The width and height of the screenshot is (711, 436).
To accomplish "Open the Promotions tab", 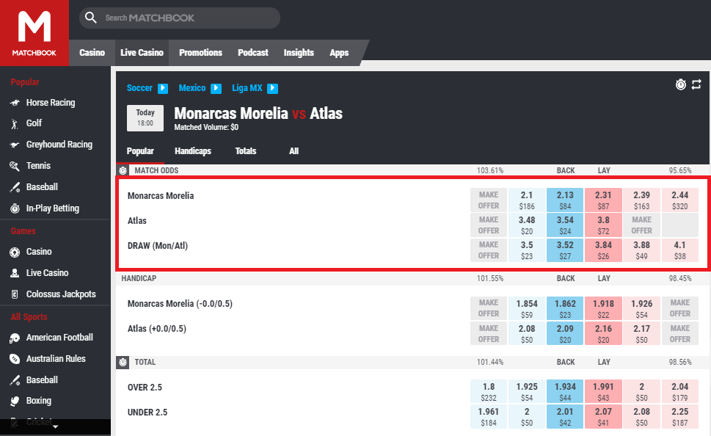I will 200,53.
